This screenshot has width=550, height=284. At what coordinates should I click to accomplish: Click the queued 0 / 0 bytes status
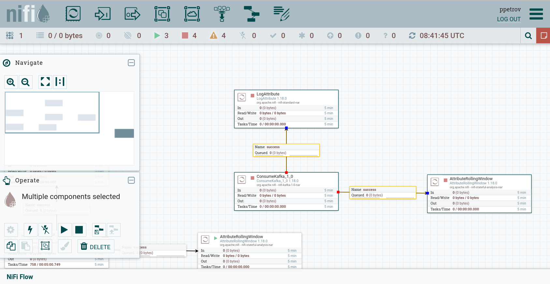click(x=65, y=35)
